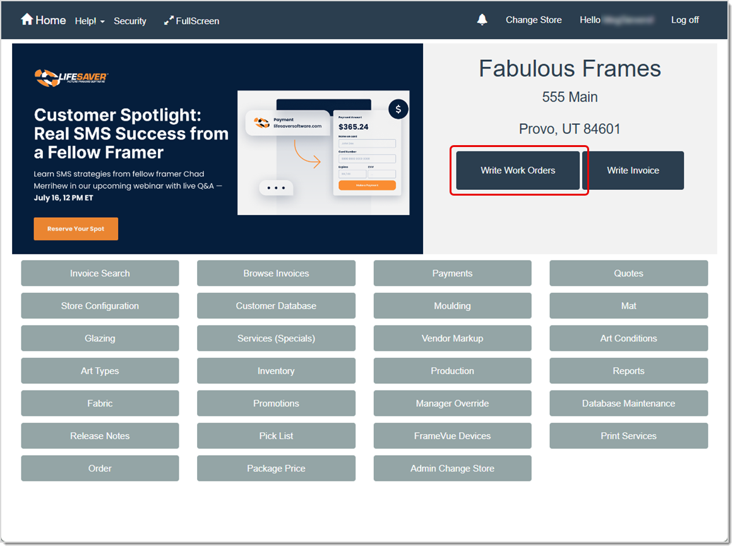
Task: Open Store Configuration
Action: (x=100, y=305)
